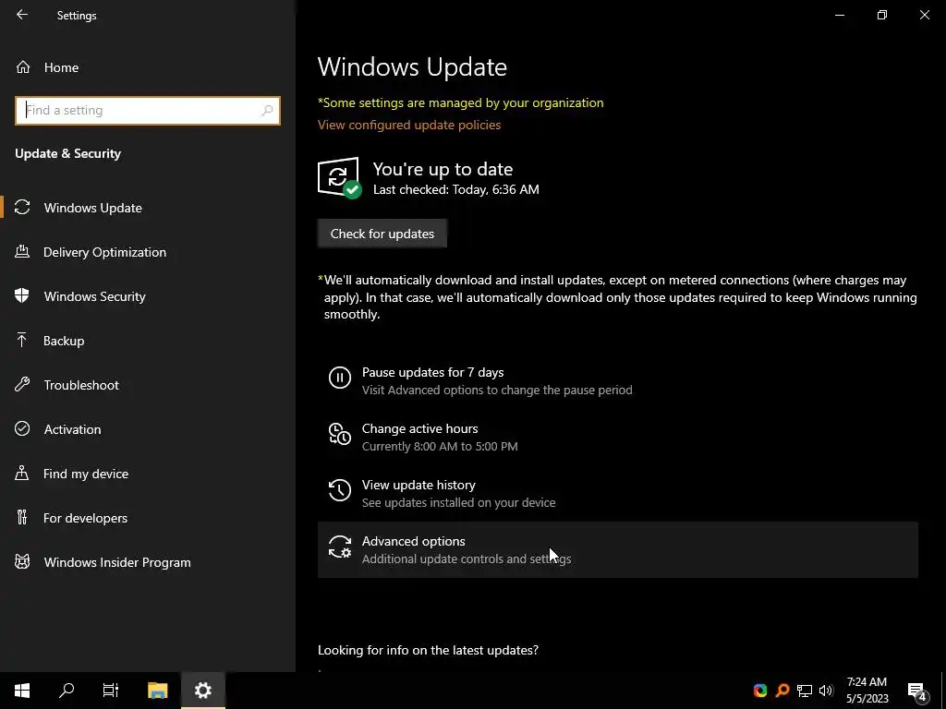Click the up-to-date status icon with green check
This screenshot has width=946, height=709.
[x=339, y=178]
